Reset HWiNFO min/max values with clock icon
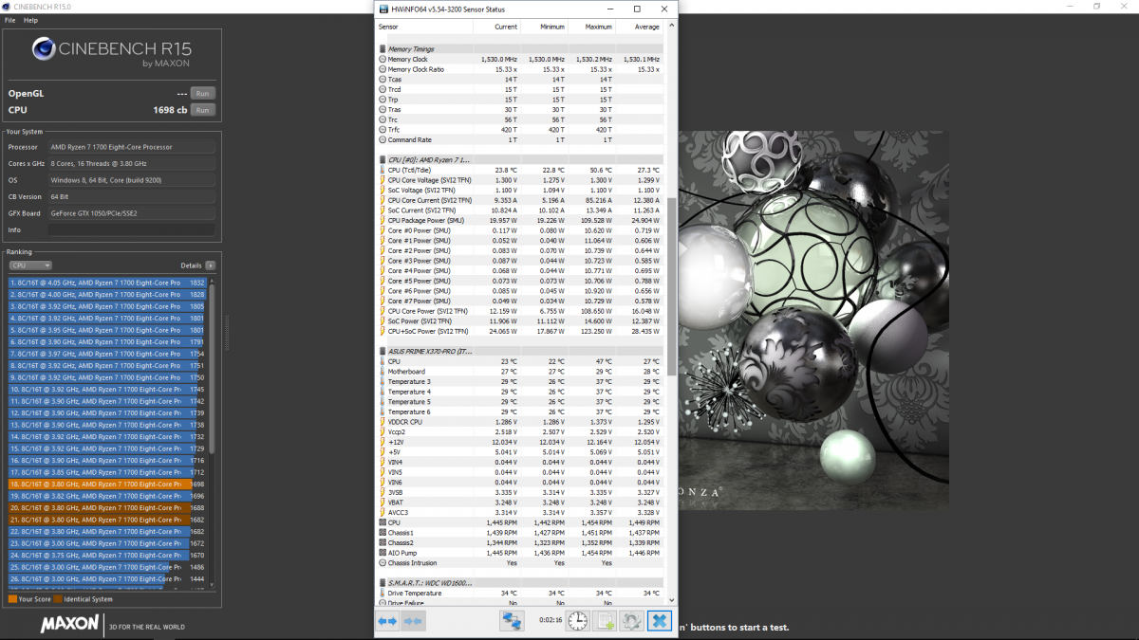1139x640 pixels. point(577,621)
